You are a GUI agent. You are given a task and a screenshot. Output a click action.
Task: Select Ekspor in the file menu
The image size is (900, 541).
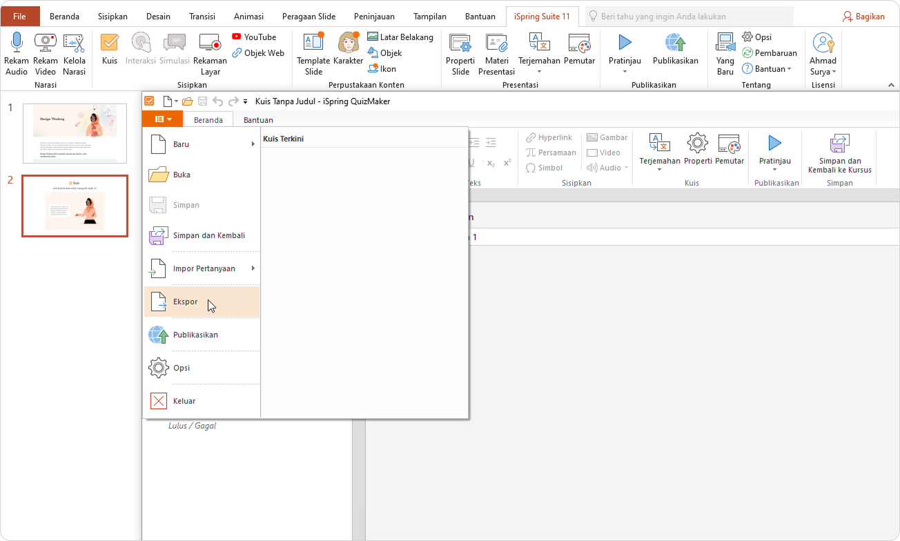[186, 302]
